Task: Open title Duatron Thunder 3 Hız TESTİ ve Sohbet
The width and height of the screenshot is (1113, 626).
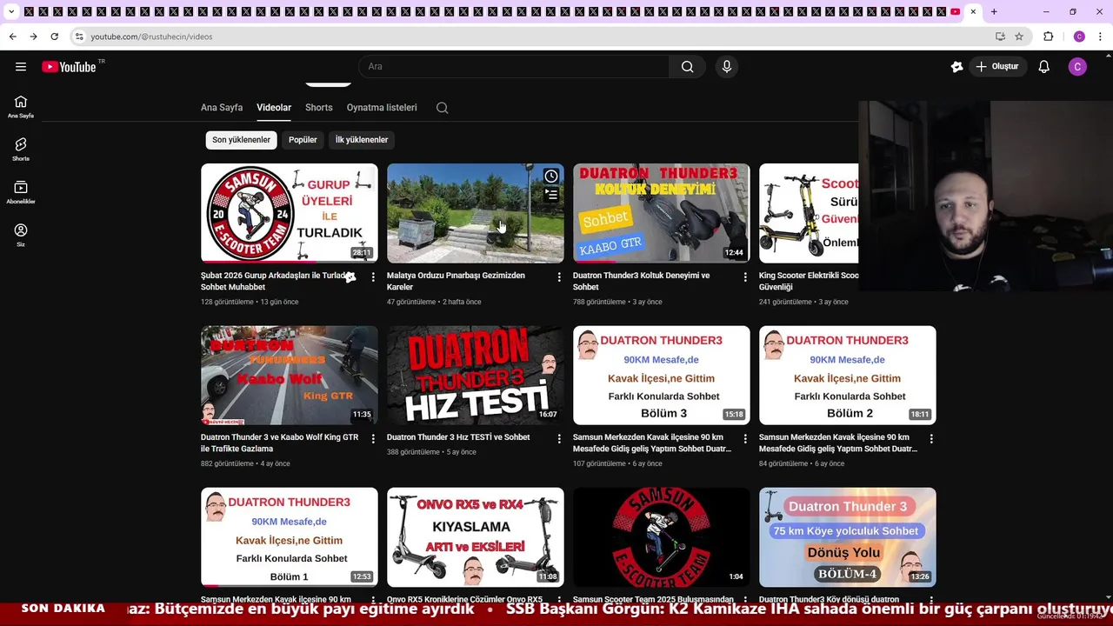Action: pyautogui.click(x=458, y=437)
